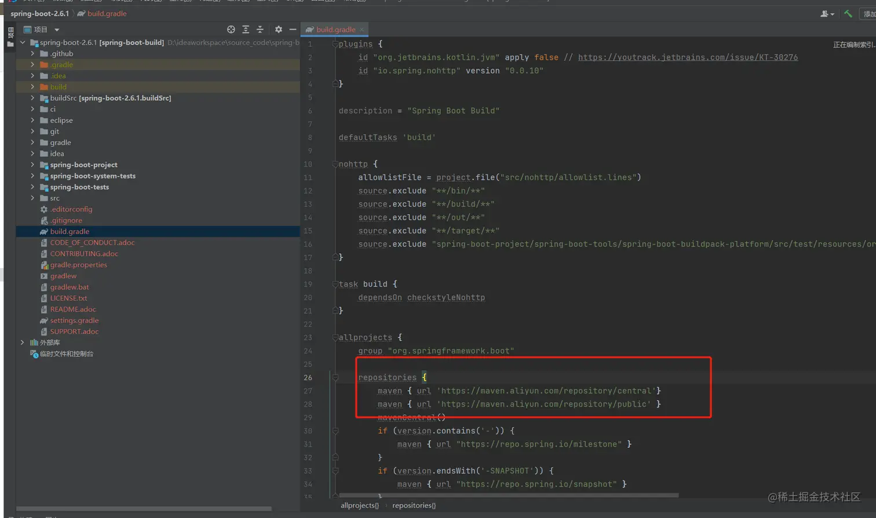Viewport: 876px width, 518px height.
Task: Click the mavenCentral() line of code
Action: 411,417
